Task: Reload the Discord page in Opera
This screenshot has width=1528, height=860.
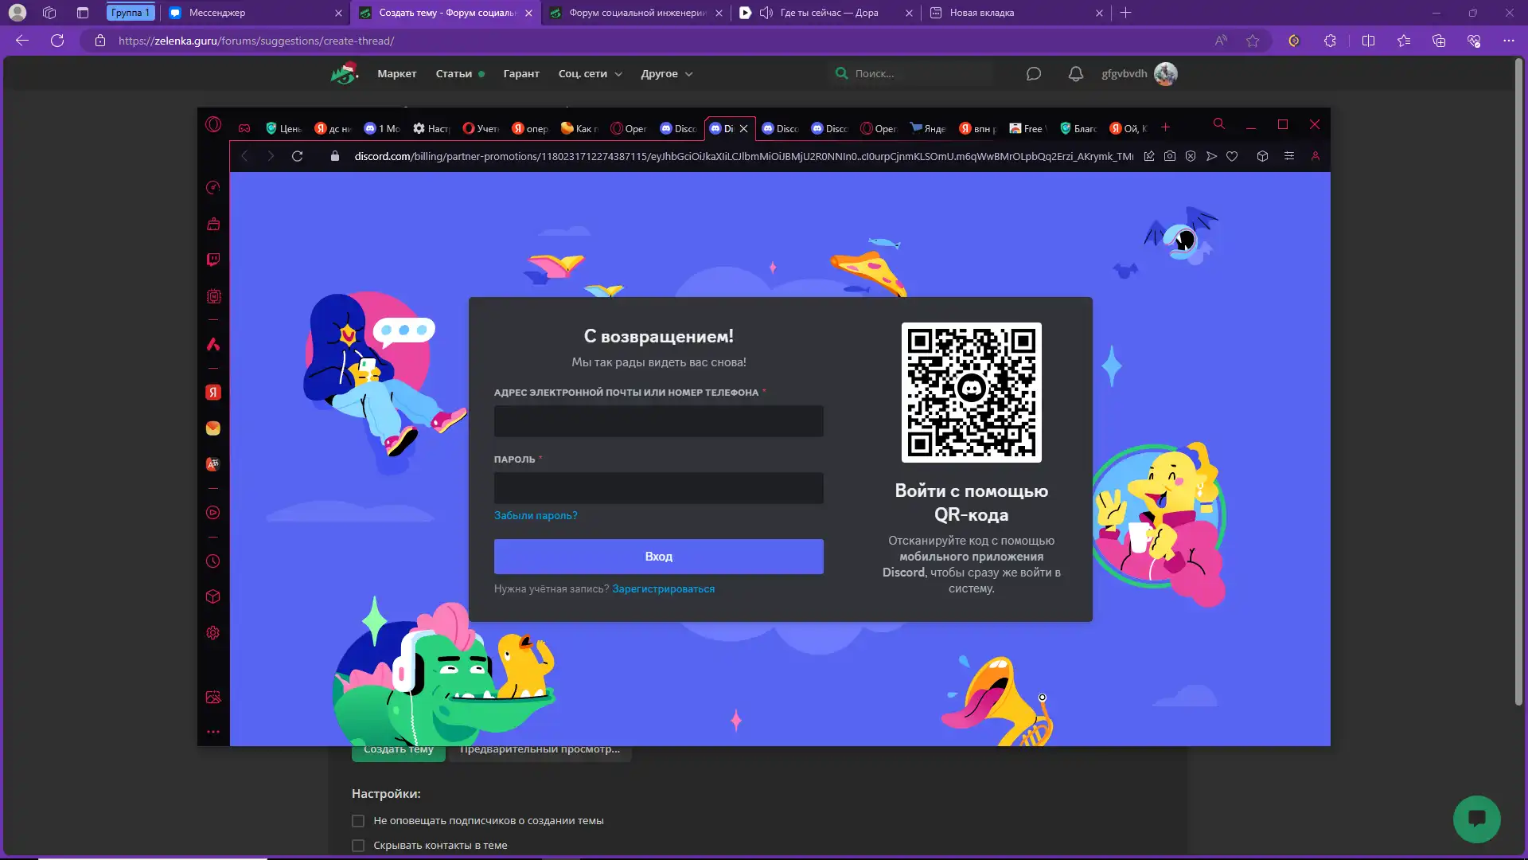Action: click(x=298, y=156)
